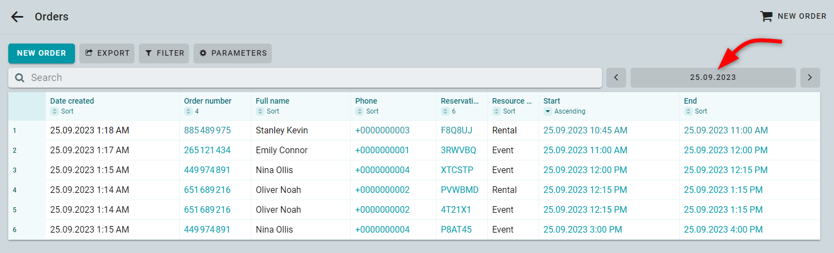The image size is (834, 253).
Task: Open the Parameters settings
Action: (233, 53)
